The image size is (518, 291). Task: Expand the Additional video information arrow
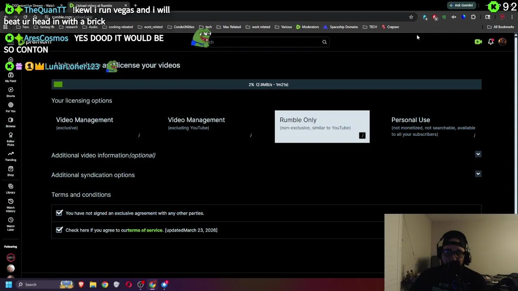pyautogui.click(x=478, y=154)
